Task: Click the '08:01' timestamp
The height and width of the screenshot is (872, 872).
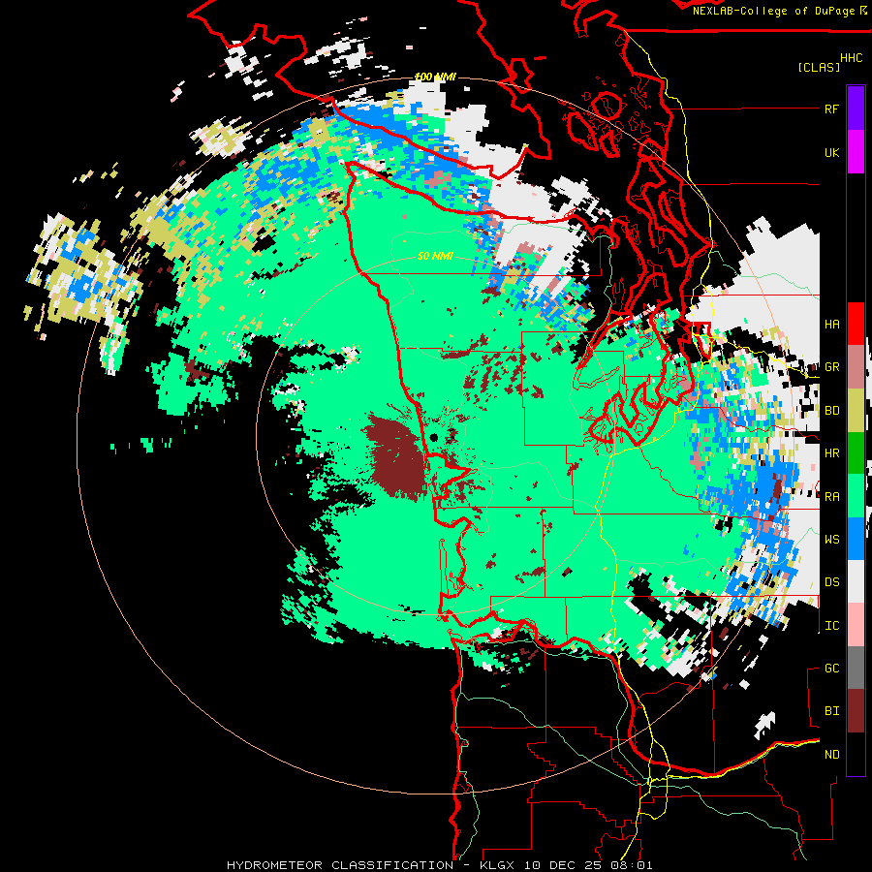Action: point(631,865)
